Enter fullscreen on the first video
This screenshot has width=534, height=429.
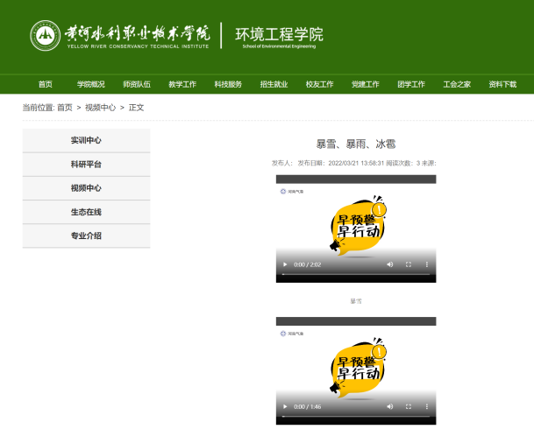(409, 264)
